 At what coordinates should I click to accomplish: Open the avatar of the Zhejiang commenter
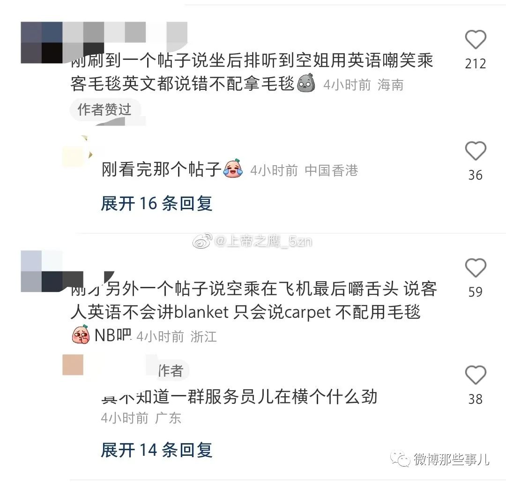tap(42, 271)
